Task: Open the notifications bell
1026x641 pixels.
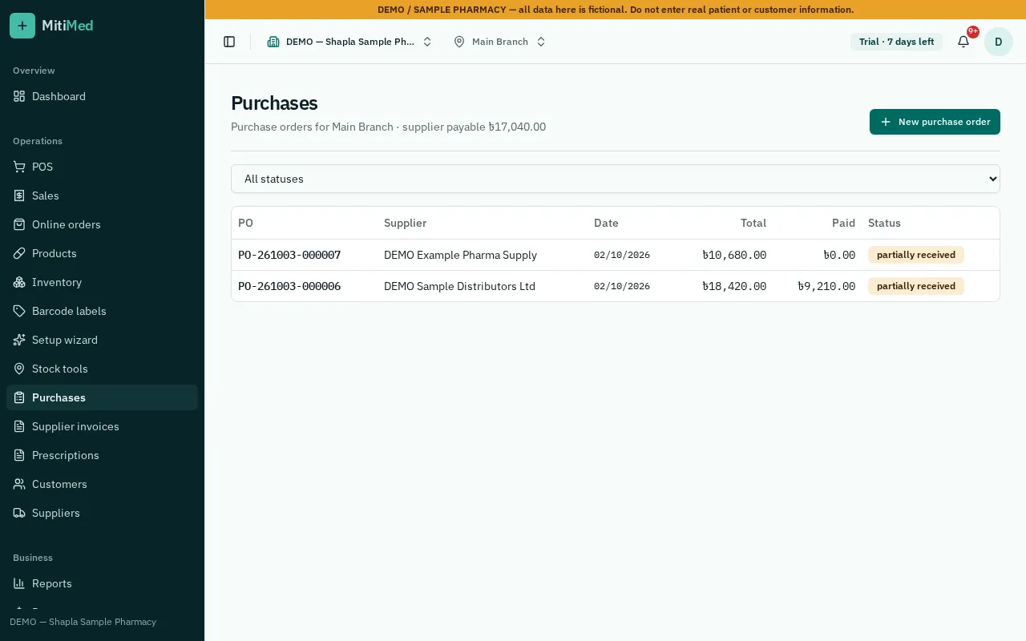Action: click(963, 42)
